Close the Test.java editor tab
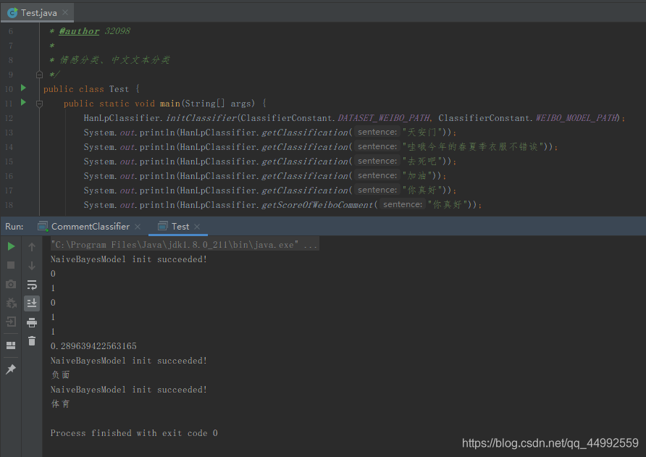 tap(65, 13)
